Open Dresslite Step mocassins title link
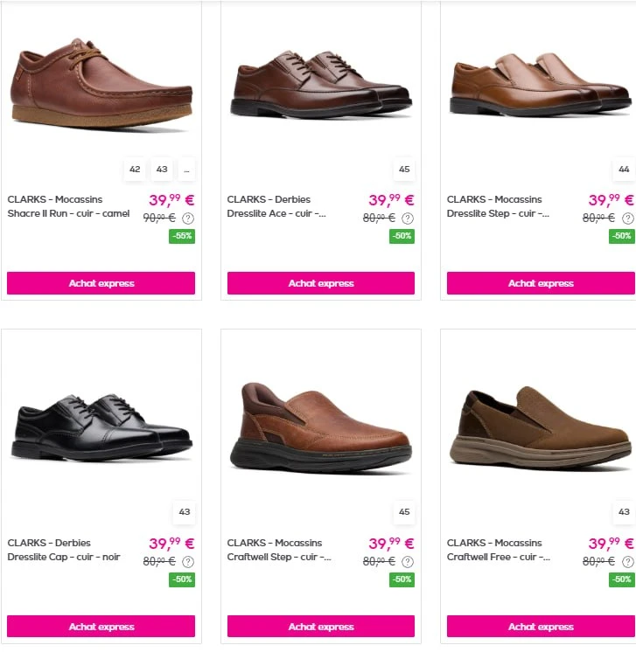 499,206
